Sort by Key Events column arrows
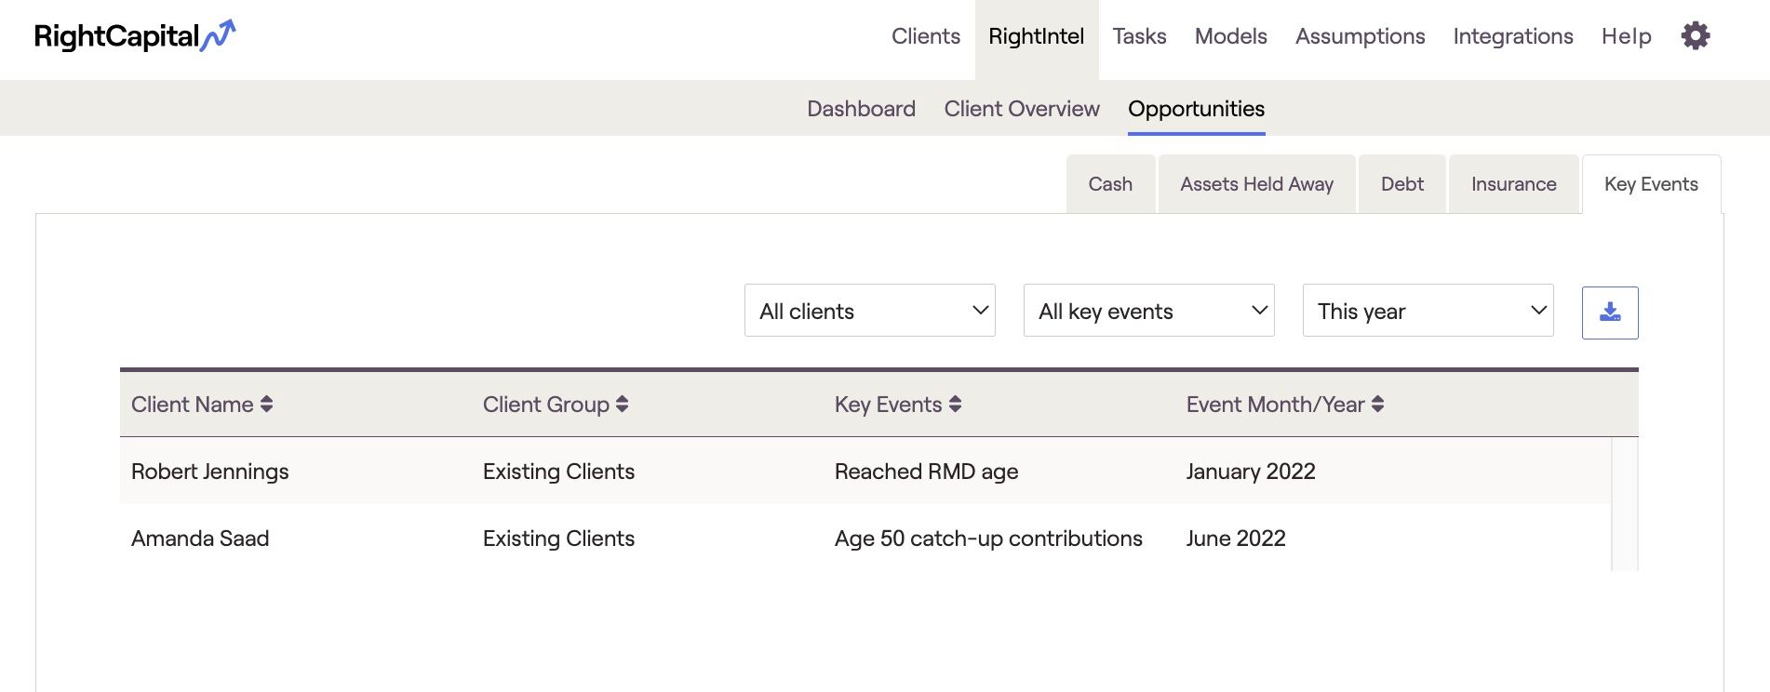1770x692 pixels. coord(956,405)
